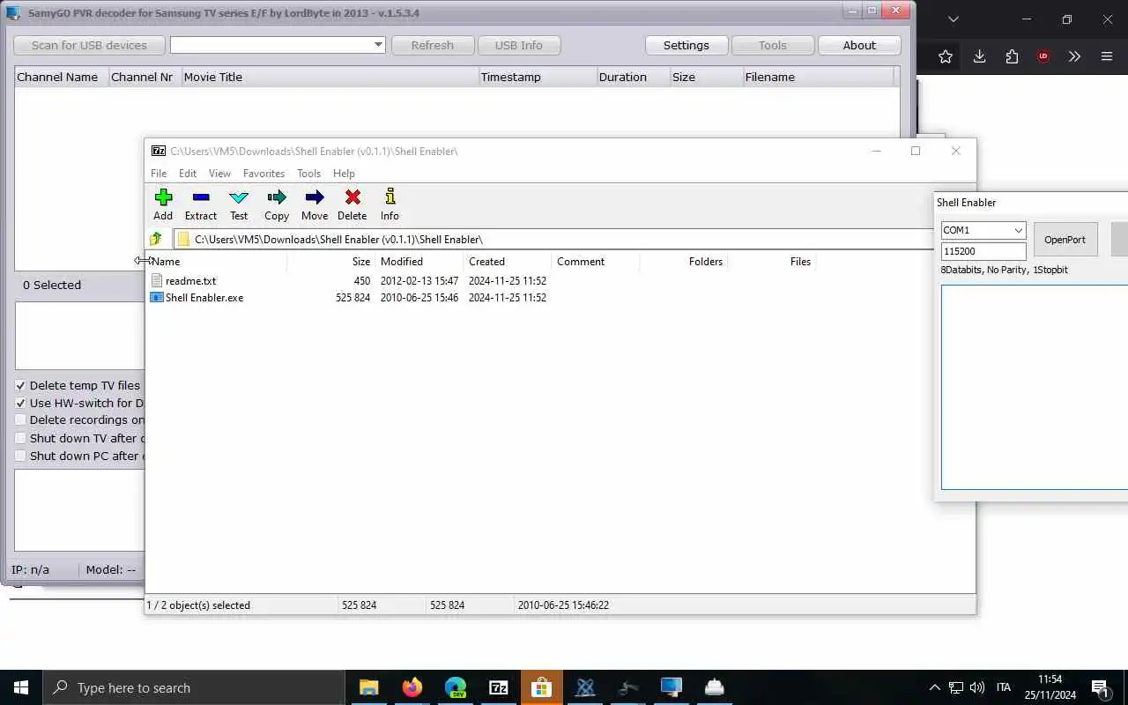Toggle Use HW-switch checkbox
Screen dimensions: 1128x705
(x=20, y=403)
